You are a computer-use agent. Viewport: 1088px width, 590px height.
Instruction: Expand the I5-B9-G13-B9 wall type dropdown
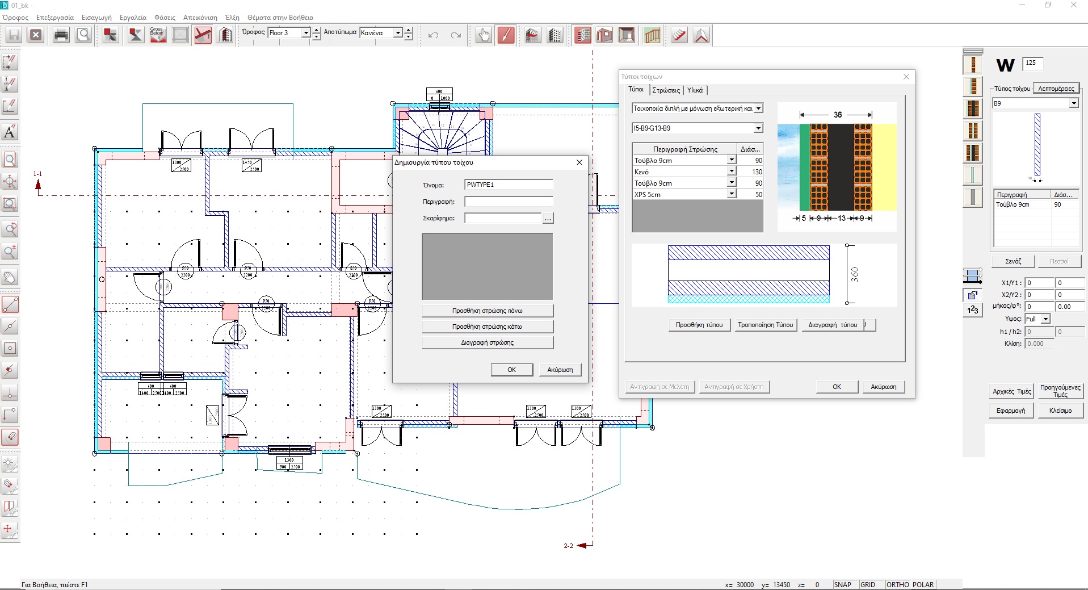[x=758, y=128]
